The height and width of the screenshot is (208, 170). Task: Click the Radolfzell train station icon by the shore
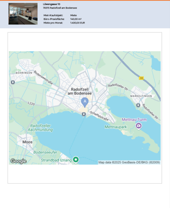(84, 114)
